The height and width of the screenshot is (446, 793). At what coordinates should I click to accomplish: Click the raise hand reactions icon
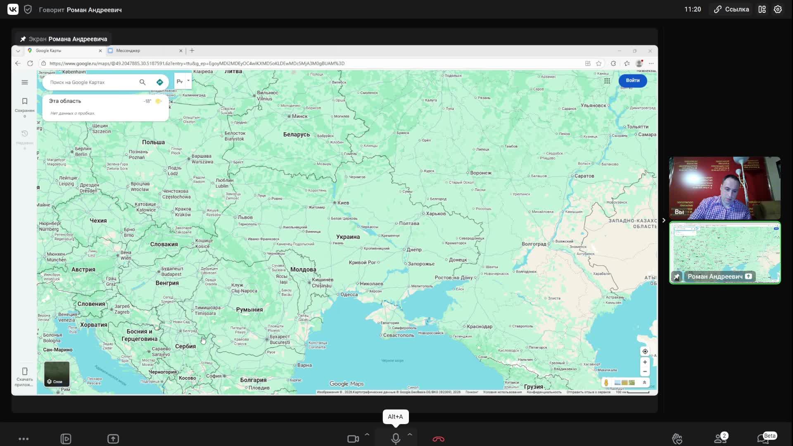point(677,439)
